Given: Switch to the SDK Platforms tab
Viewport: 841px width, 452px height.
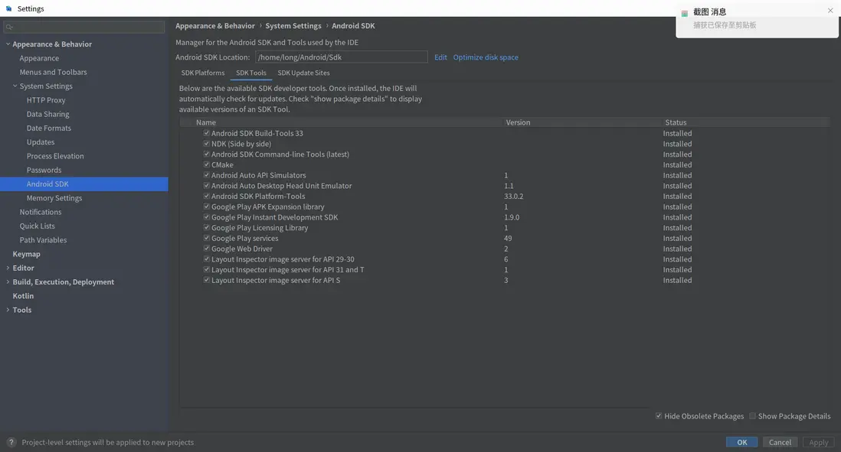Looking at the screenshot, I should tap(203, 73).
